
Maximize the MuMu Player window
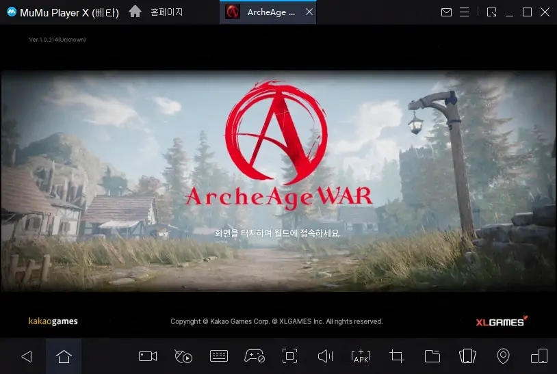click(x=527, y=12)
